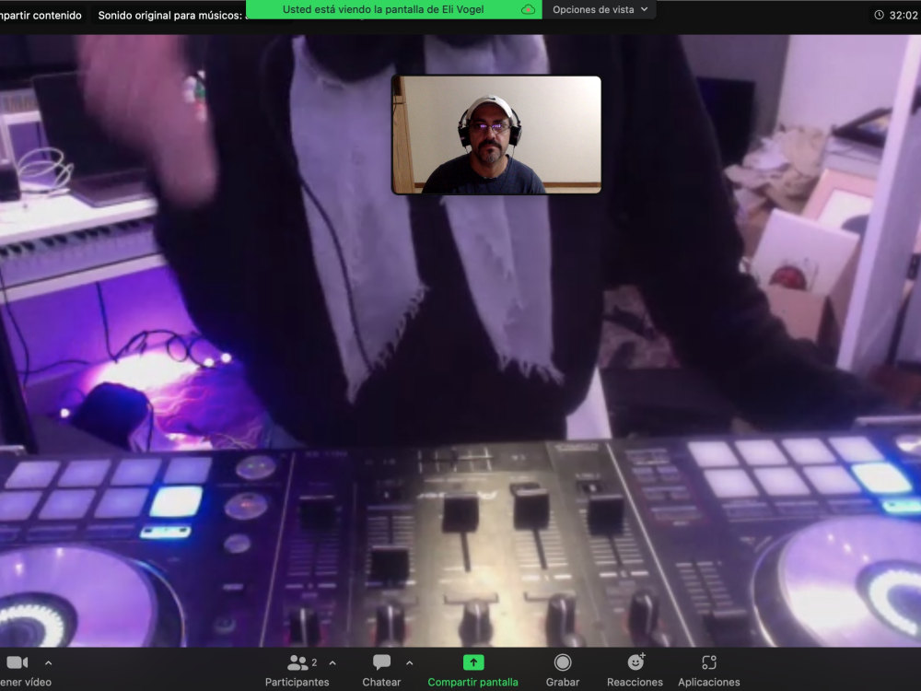Select the participant video thumbnail
921x691 pixels.
pos(496,135)
